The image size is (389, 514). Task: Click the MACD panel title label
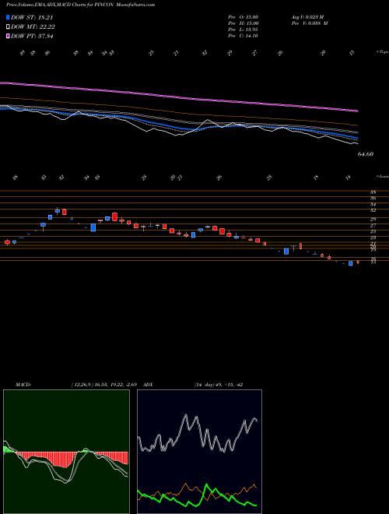pyautogui.click(x=23, y=385)
